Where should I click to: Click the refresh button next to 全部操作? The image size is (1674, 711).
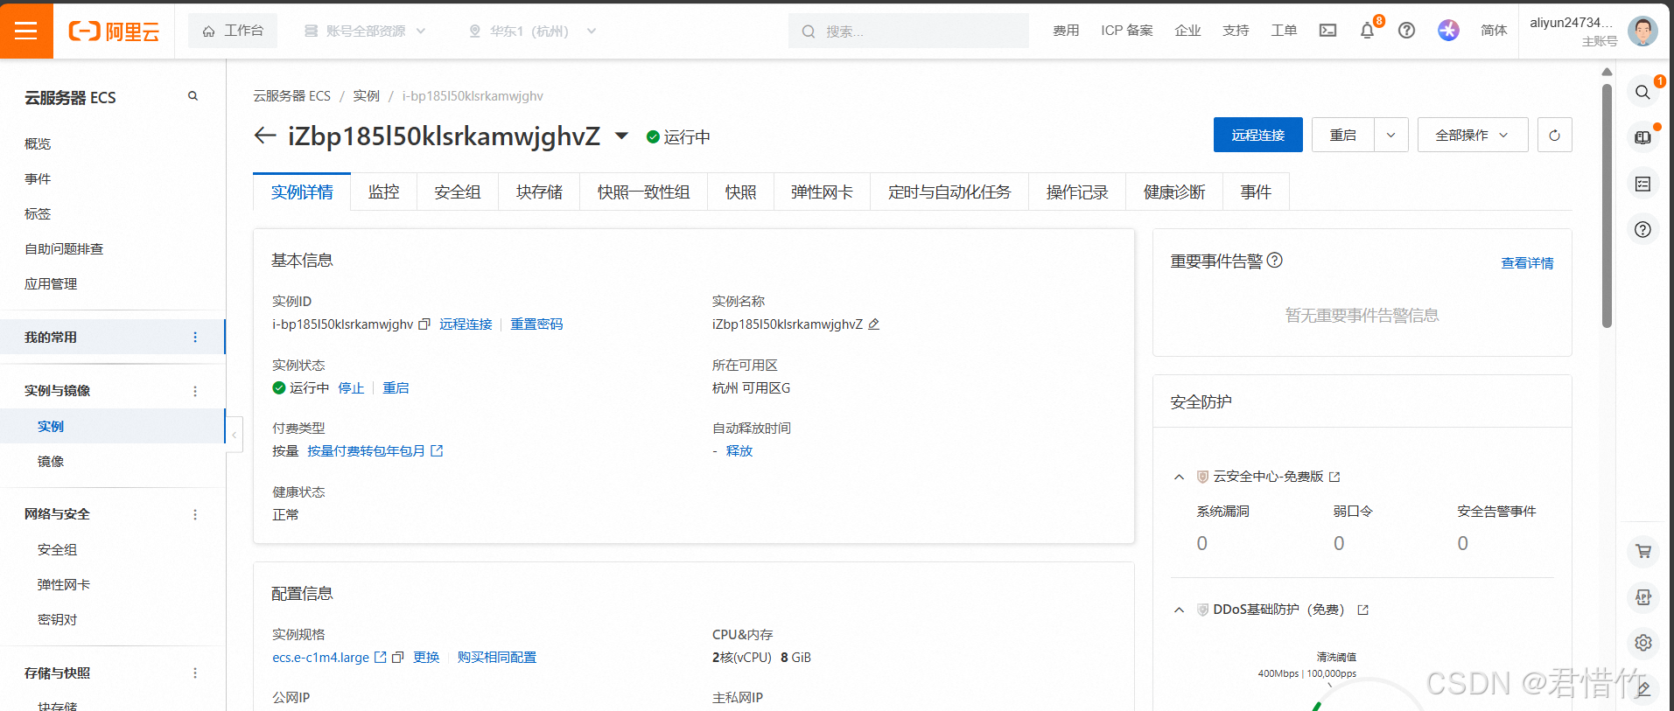click(x=1554, y=135)
